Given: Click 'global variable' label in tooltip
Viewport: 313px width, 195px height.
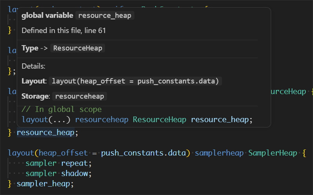Looking at the screenshot, I should 47,16.
